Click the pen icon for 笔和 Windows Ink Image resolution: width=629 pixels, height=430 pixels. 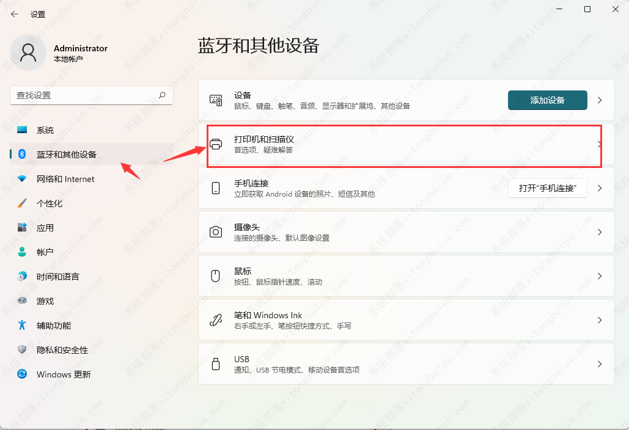click(216, 320)
